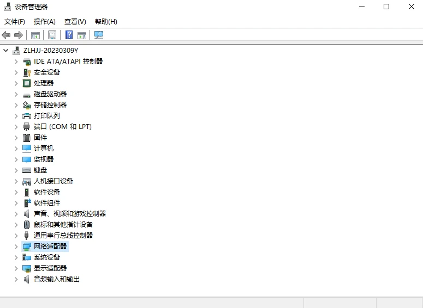Click the action pane toolbar icon with green arrow
The width and height of the screenshot is (423, 308).
point(82,35)
